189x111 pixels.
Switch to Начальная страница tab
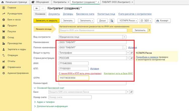pos(15,2)
